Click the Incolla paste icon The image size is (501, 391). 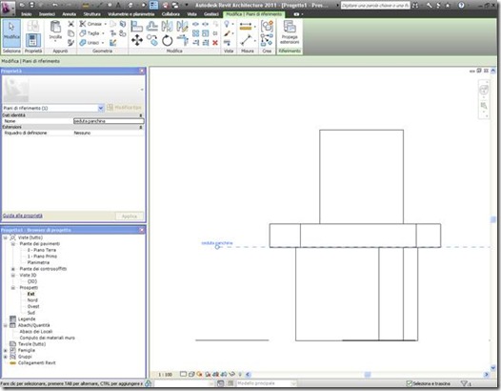(55, 31)
